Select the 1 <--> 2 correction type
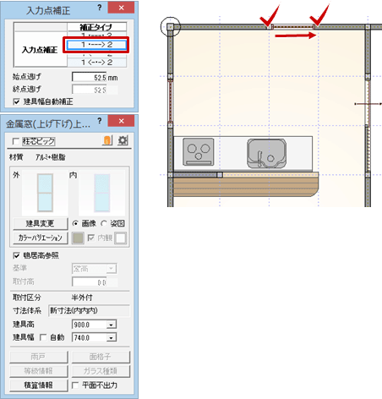 (x=97, y=63)
